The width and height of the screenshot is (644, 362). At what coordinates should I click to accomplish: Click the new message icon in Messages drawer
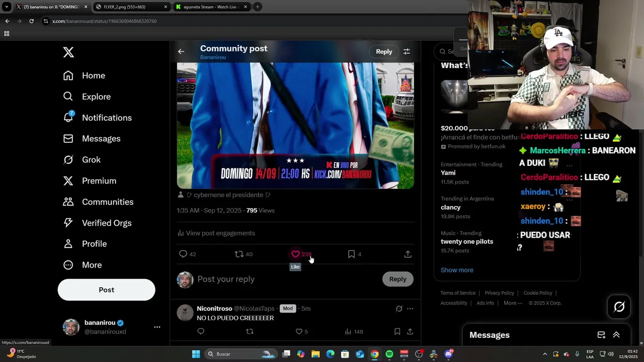pos(601,335)
